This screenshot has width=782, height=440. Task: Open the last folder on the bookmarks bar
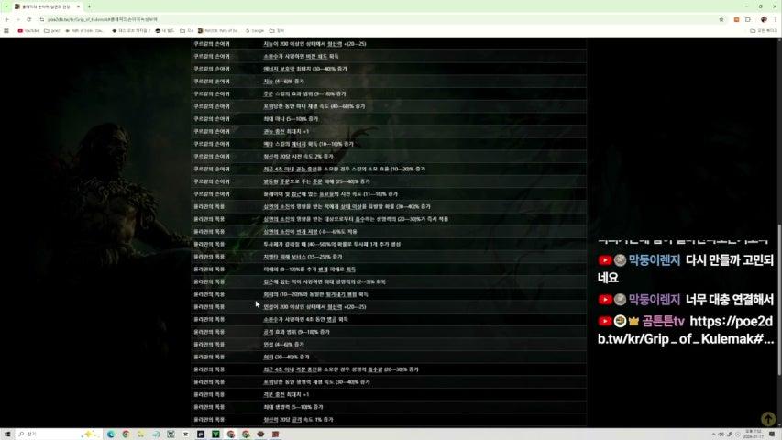coord(277,31)
